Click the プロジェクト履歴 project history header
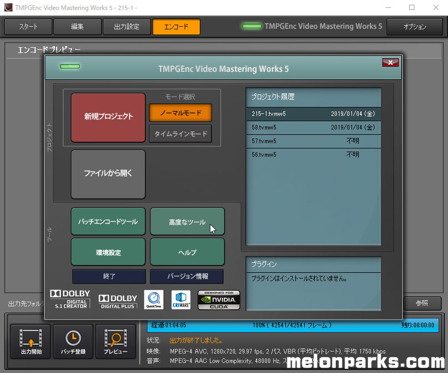448x373 pixels. click(313, 97)
